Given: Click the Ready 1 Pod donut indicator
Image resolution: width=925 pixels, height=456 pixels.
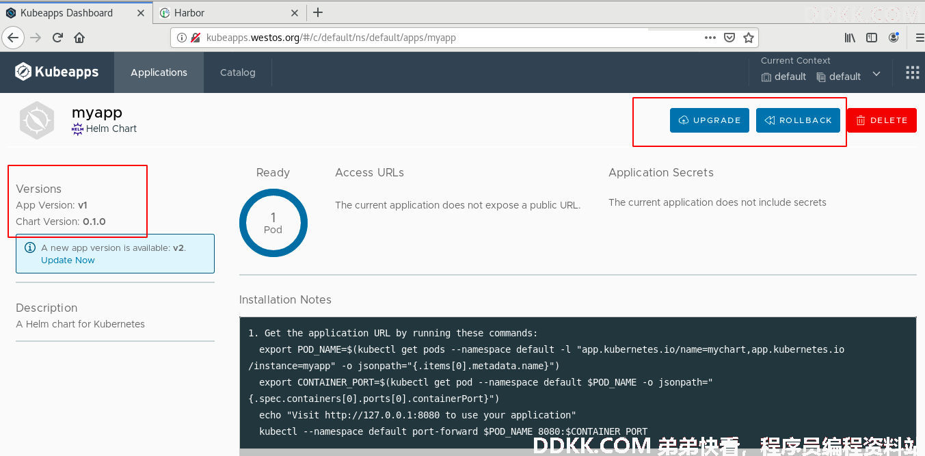Looking at the screenshot, I should [273, 223].
